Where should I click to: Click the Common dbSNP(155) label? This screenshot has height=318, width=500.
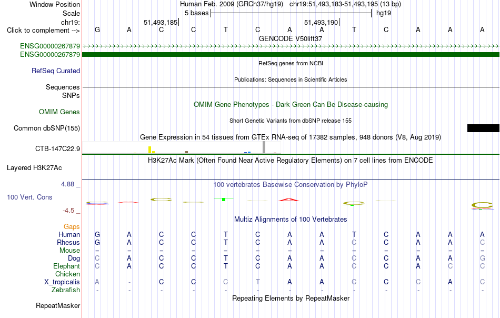(x=47, y=128)
